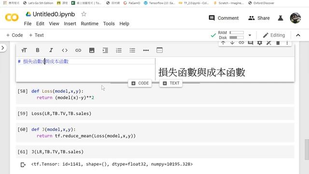Click the rendered heading preview text

pyautogui.click(x=202, y=72)
